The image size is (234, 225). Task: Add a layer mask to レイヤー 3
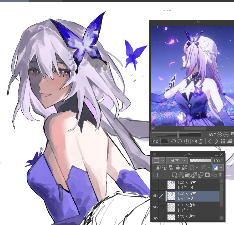click(x=207, y=174)
